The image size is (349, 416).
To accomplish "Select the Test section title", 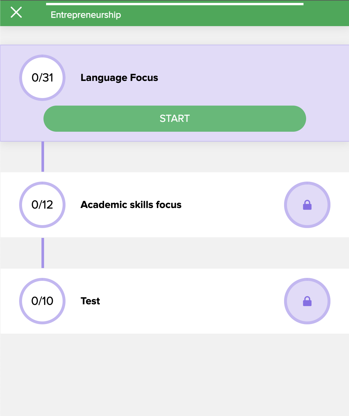I will [90, 301].
